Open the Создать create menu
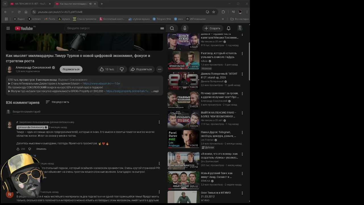This screenshot has width=364, height=205. 212,28
